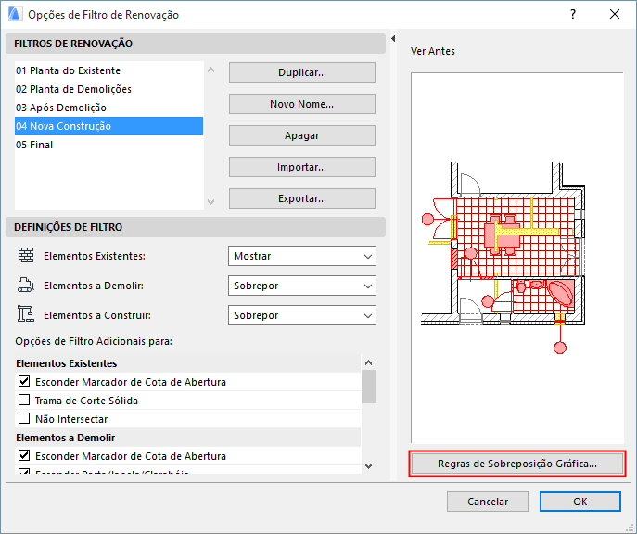Click DEFINIÇÕES DE FILTRO section header
637x534 pixels.
[196, 227]
